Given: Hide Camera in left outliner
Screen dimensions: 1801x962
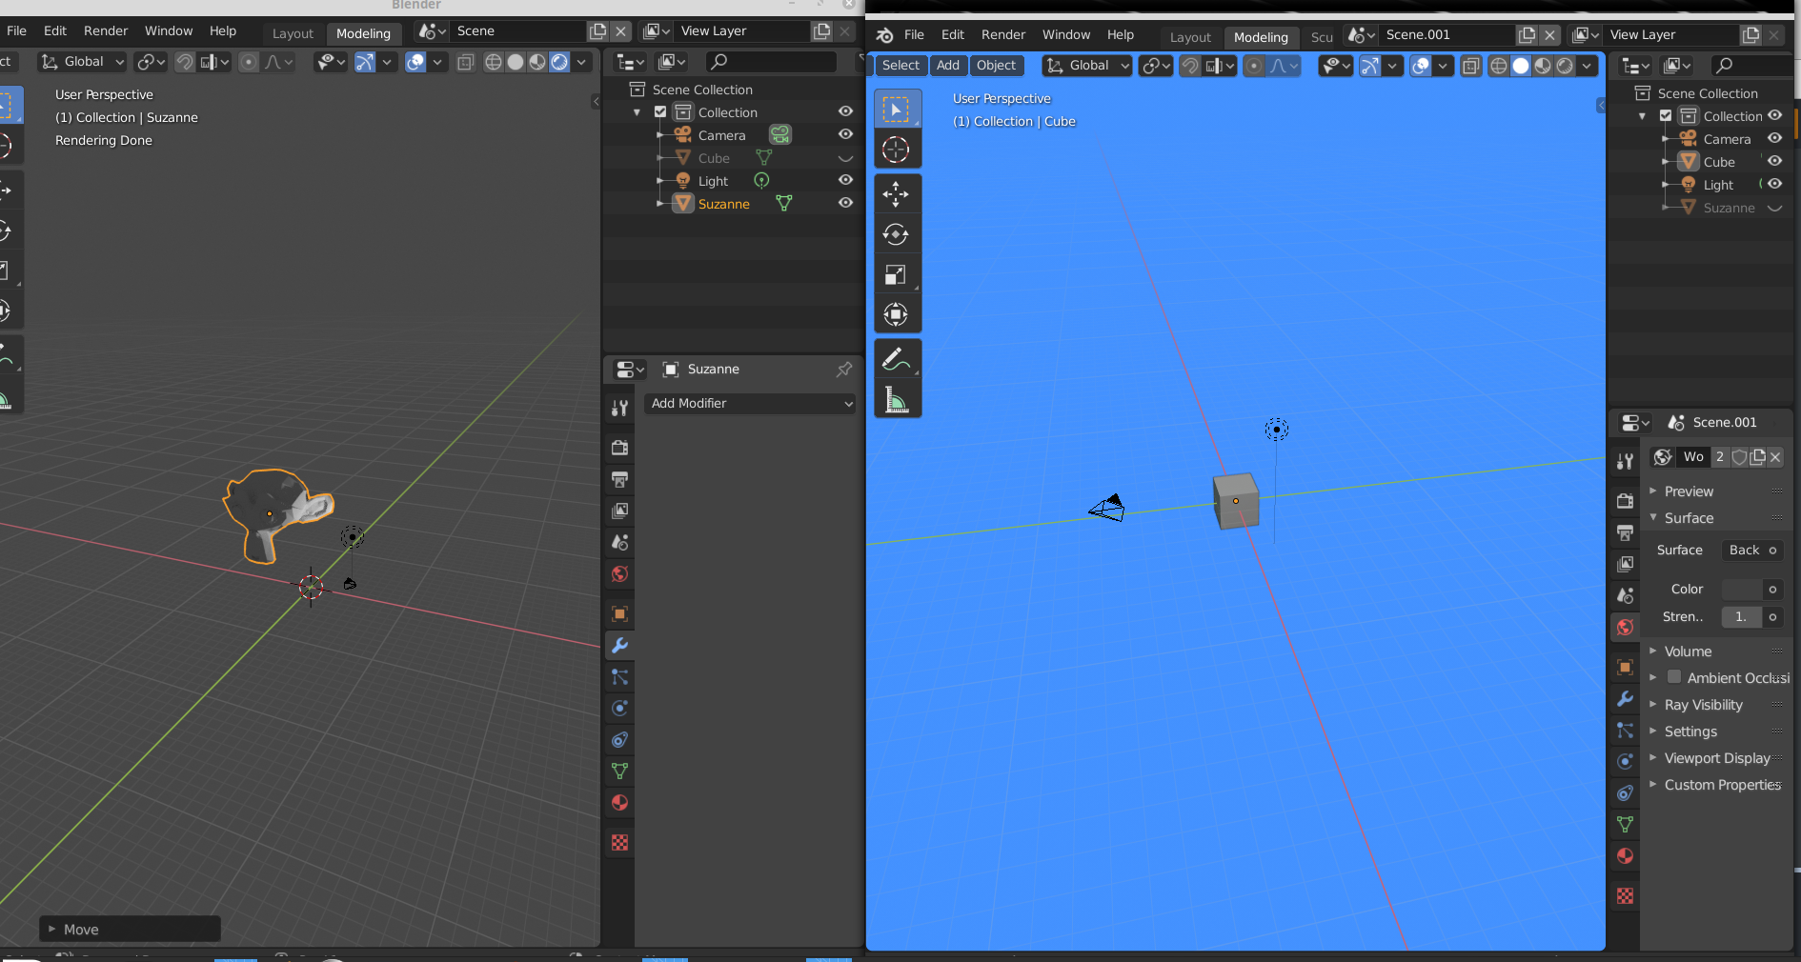Looking at the screenshot, I should [x=845, y=135].
